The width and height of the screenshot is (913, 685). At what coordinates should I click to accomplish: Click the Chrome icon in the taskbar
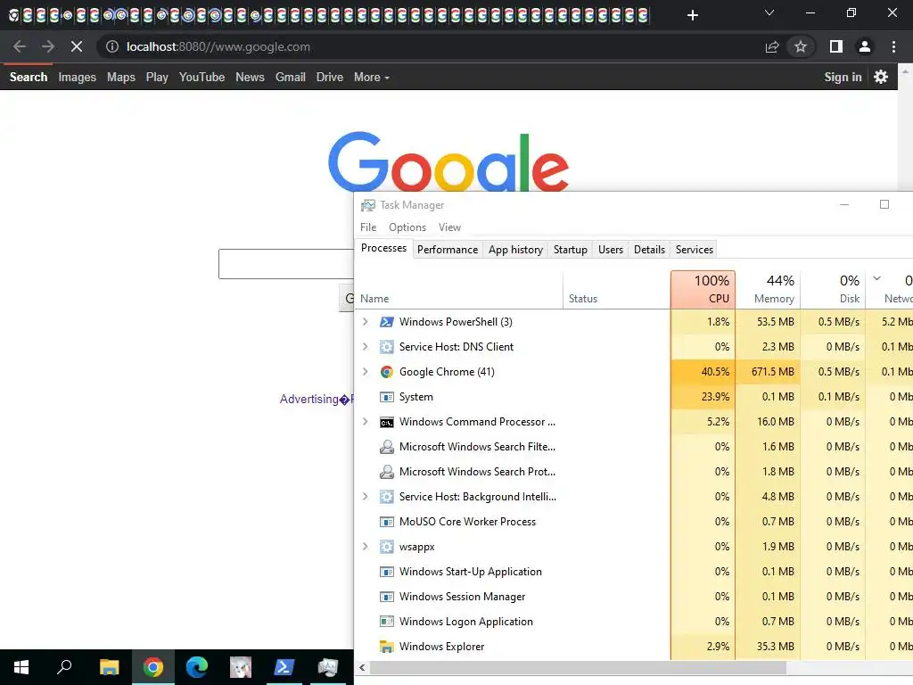point(153,667)
